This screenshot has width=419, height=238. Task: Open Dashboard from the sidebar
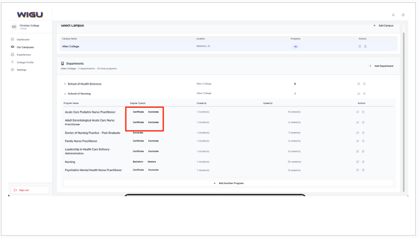coord(23,39)
